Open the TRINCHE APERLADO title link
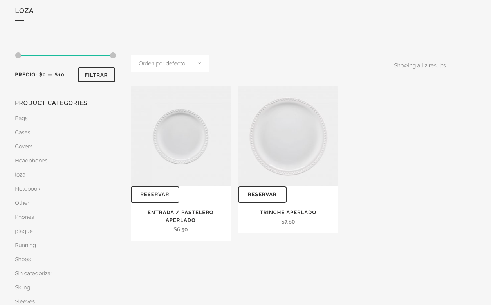This screenshot has width=491, height=305. [x=288, y=213]
